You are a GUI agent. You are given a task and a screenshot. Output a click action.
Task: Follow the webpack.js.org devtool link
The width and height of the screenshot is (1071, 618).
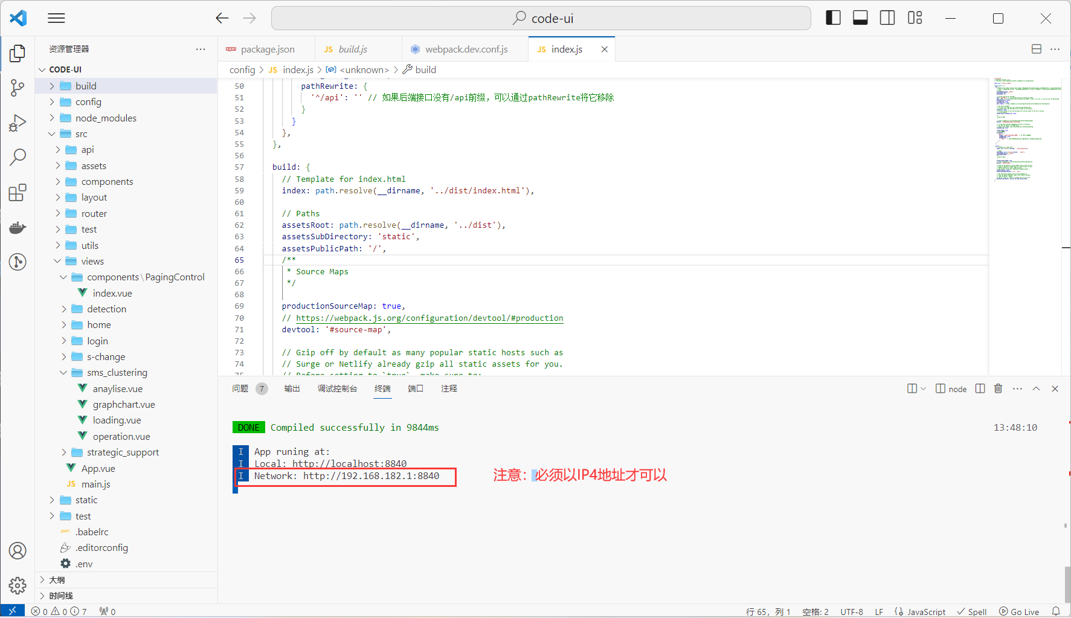coord(429,318)
